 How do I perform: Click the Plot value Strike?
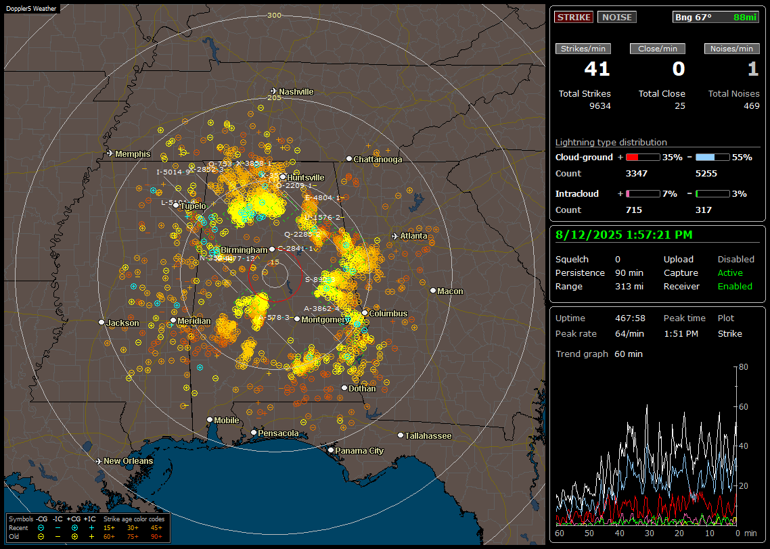(729, 333)
